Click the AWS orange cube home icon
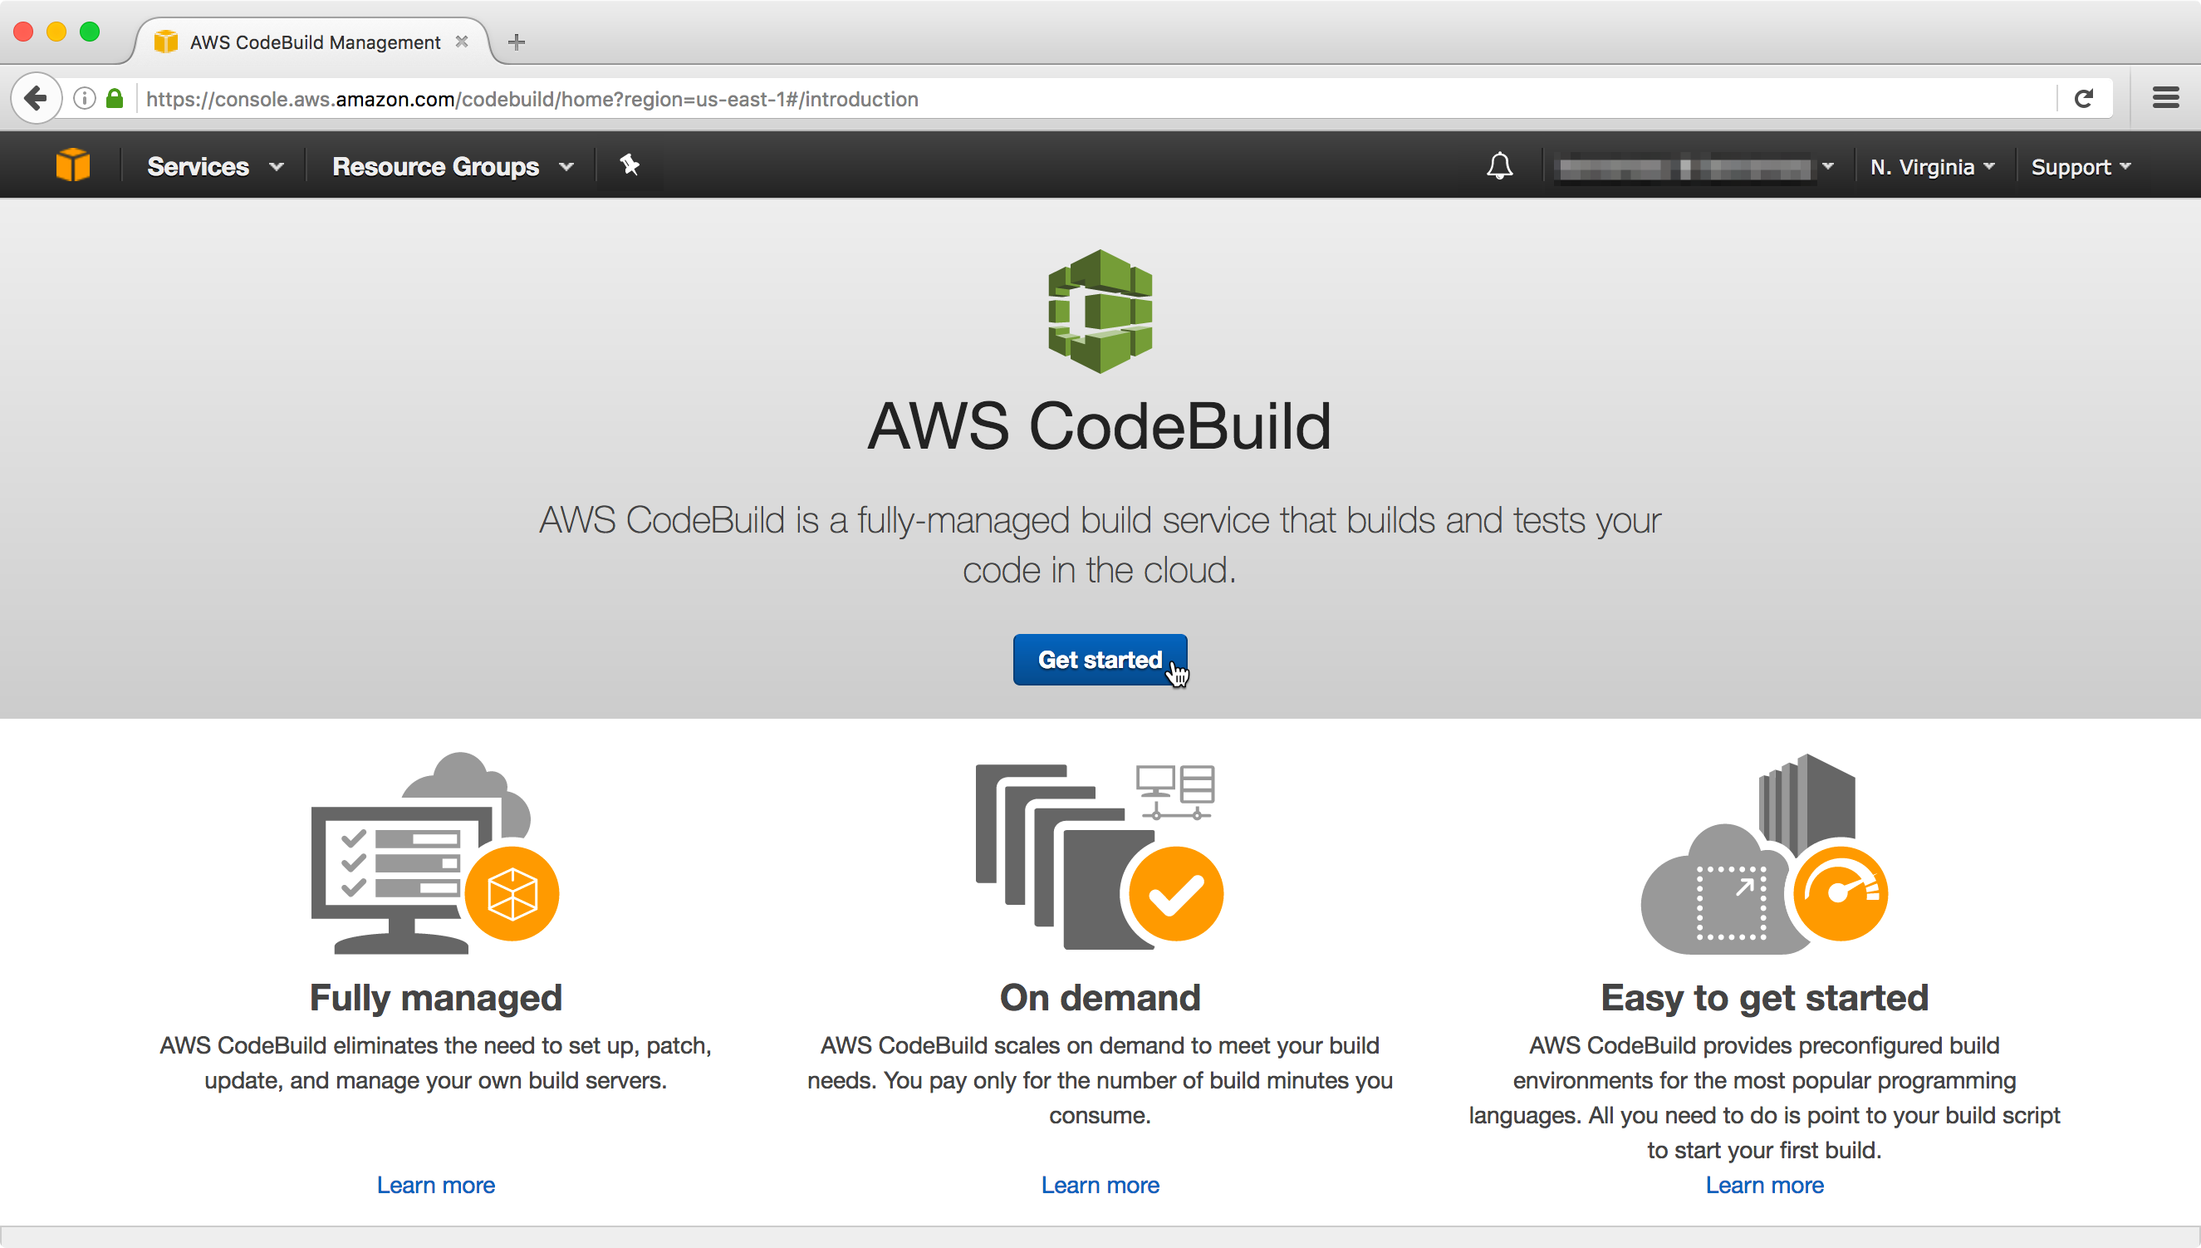Image resolution: width=2201 pixels, height=1248 pixels. click(73, 165)
